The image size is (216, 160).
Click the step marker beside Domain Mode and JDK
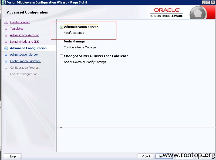(6, 42)
